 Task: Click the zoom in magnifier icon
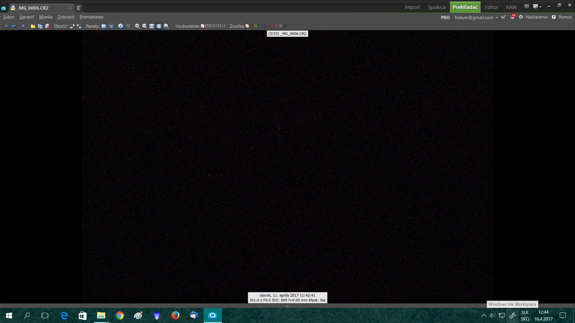137,26
